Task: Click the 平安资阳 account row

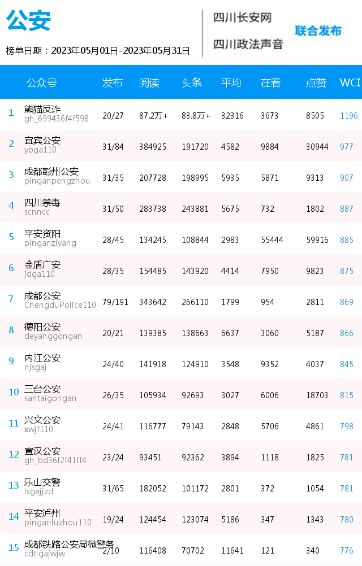Action: click(x=181, y=238)
